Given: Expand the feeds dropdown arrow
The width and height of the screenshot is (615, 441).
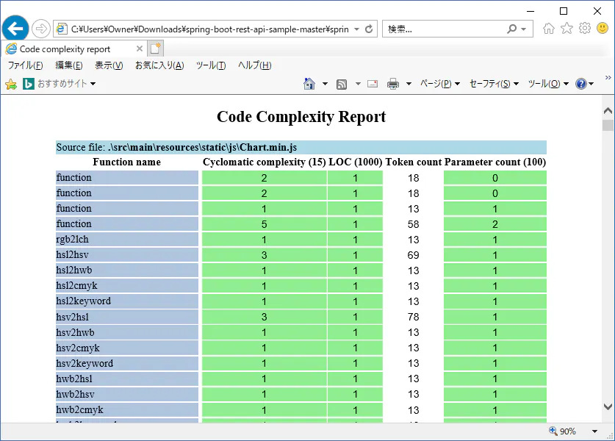Looking at the screenshot, I should (x=358, y=84).
